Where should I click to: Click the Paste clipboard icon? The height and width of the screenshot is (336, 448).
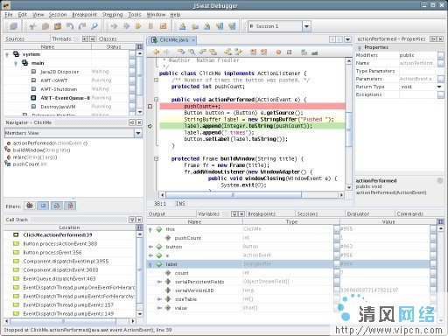tap(58, 26)
